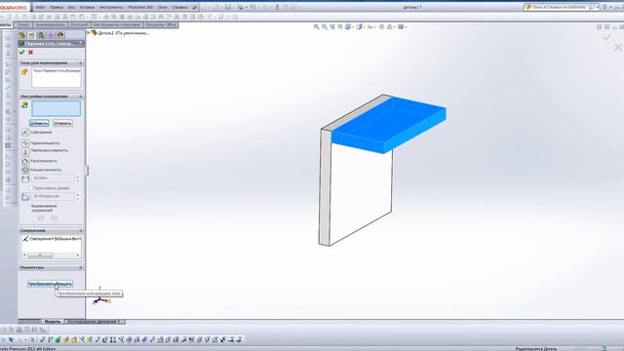Collapse the Тела для перемещения section

click(x=81, y=62)
